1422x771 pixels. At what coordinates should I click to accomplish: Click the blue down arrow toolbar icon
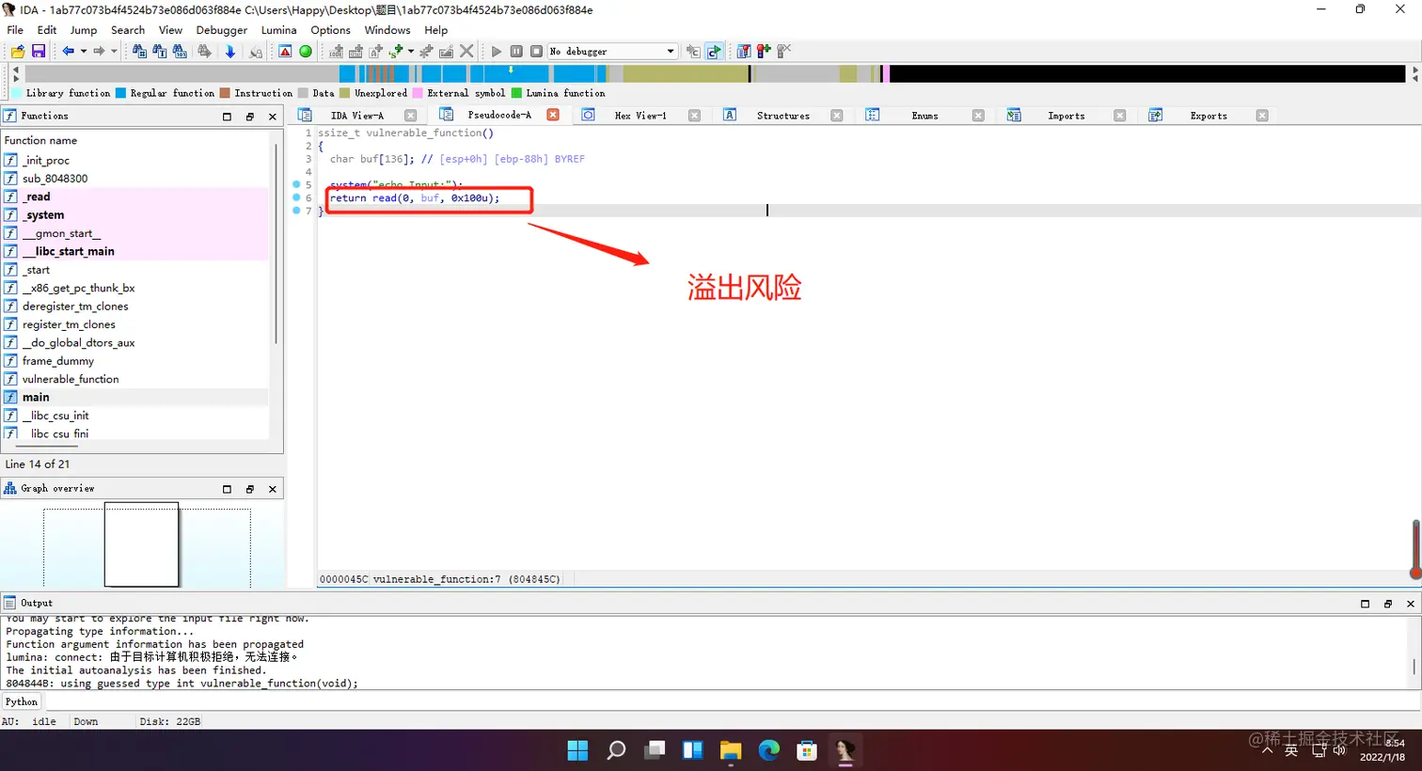coord(230,51)
